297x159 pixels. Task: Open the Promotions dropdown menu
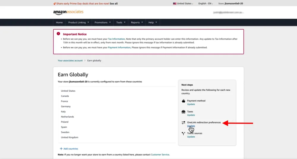point(102,23)
